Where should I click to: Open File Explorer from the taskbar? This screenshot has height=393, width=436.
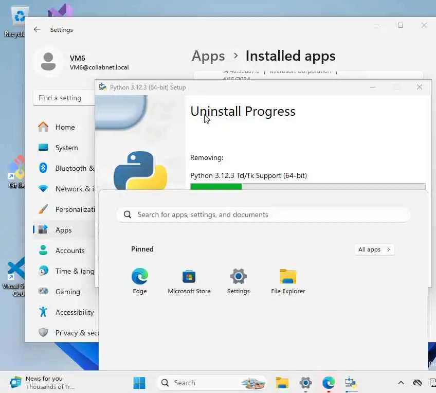coord(282,383)
